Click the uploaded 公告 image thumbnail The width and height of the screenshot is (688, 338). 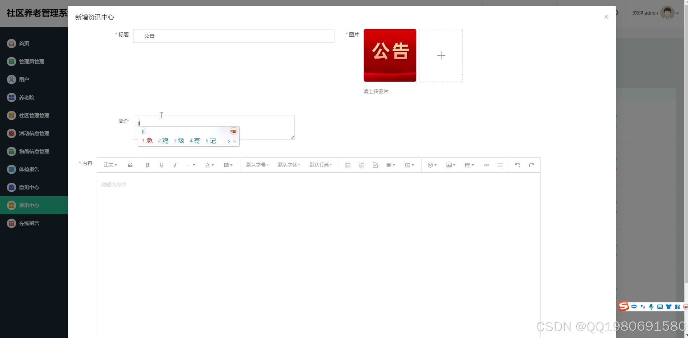pos(390,55)
